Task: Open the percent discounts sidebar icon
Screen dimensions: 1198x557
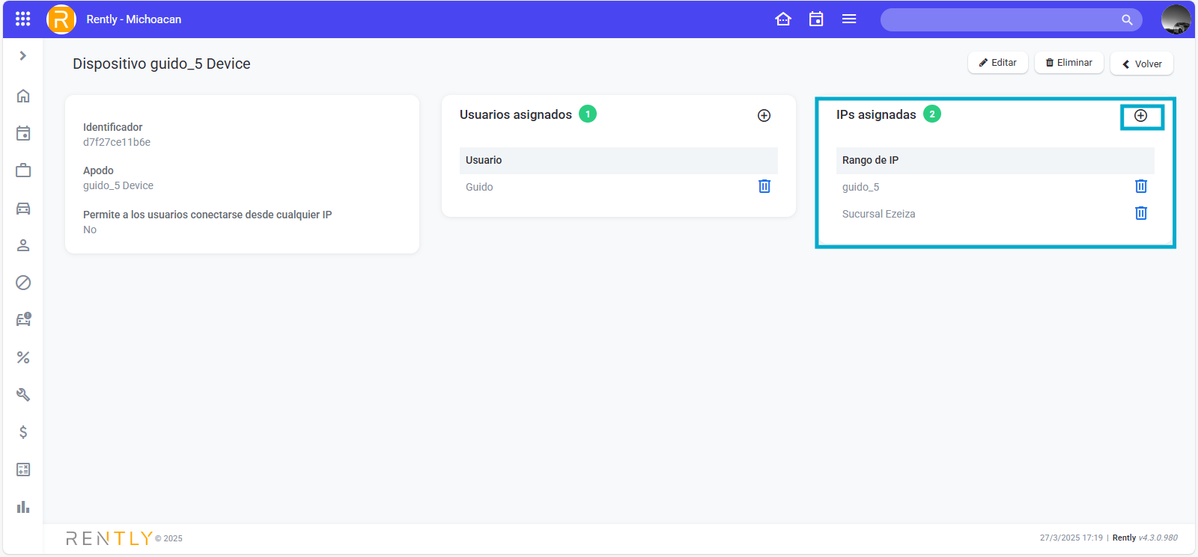Action: pos(23,357)
